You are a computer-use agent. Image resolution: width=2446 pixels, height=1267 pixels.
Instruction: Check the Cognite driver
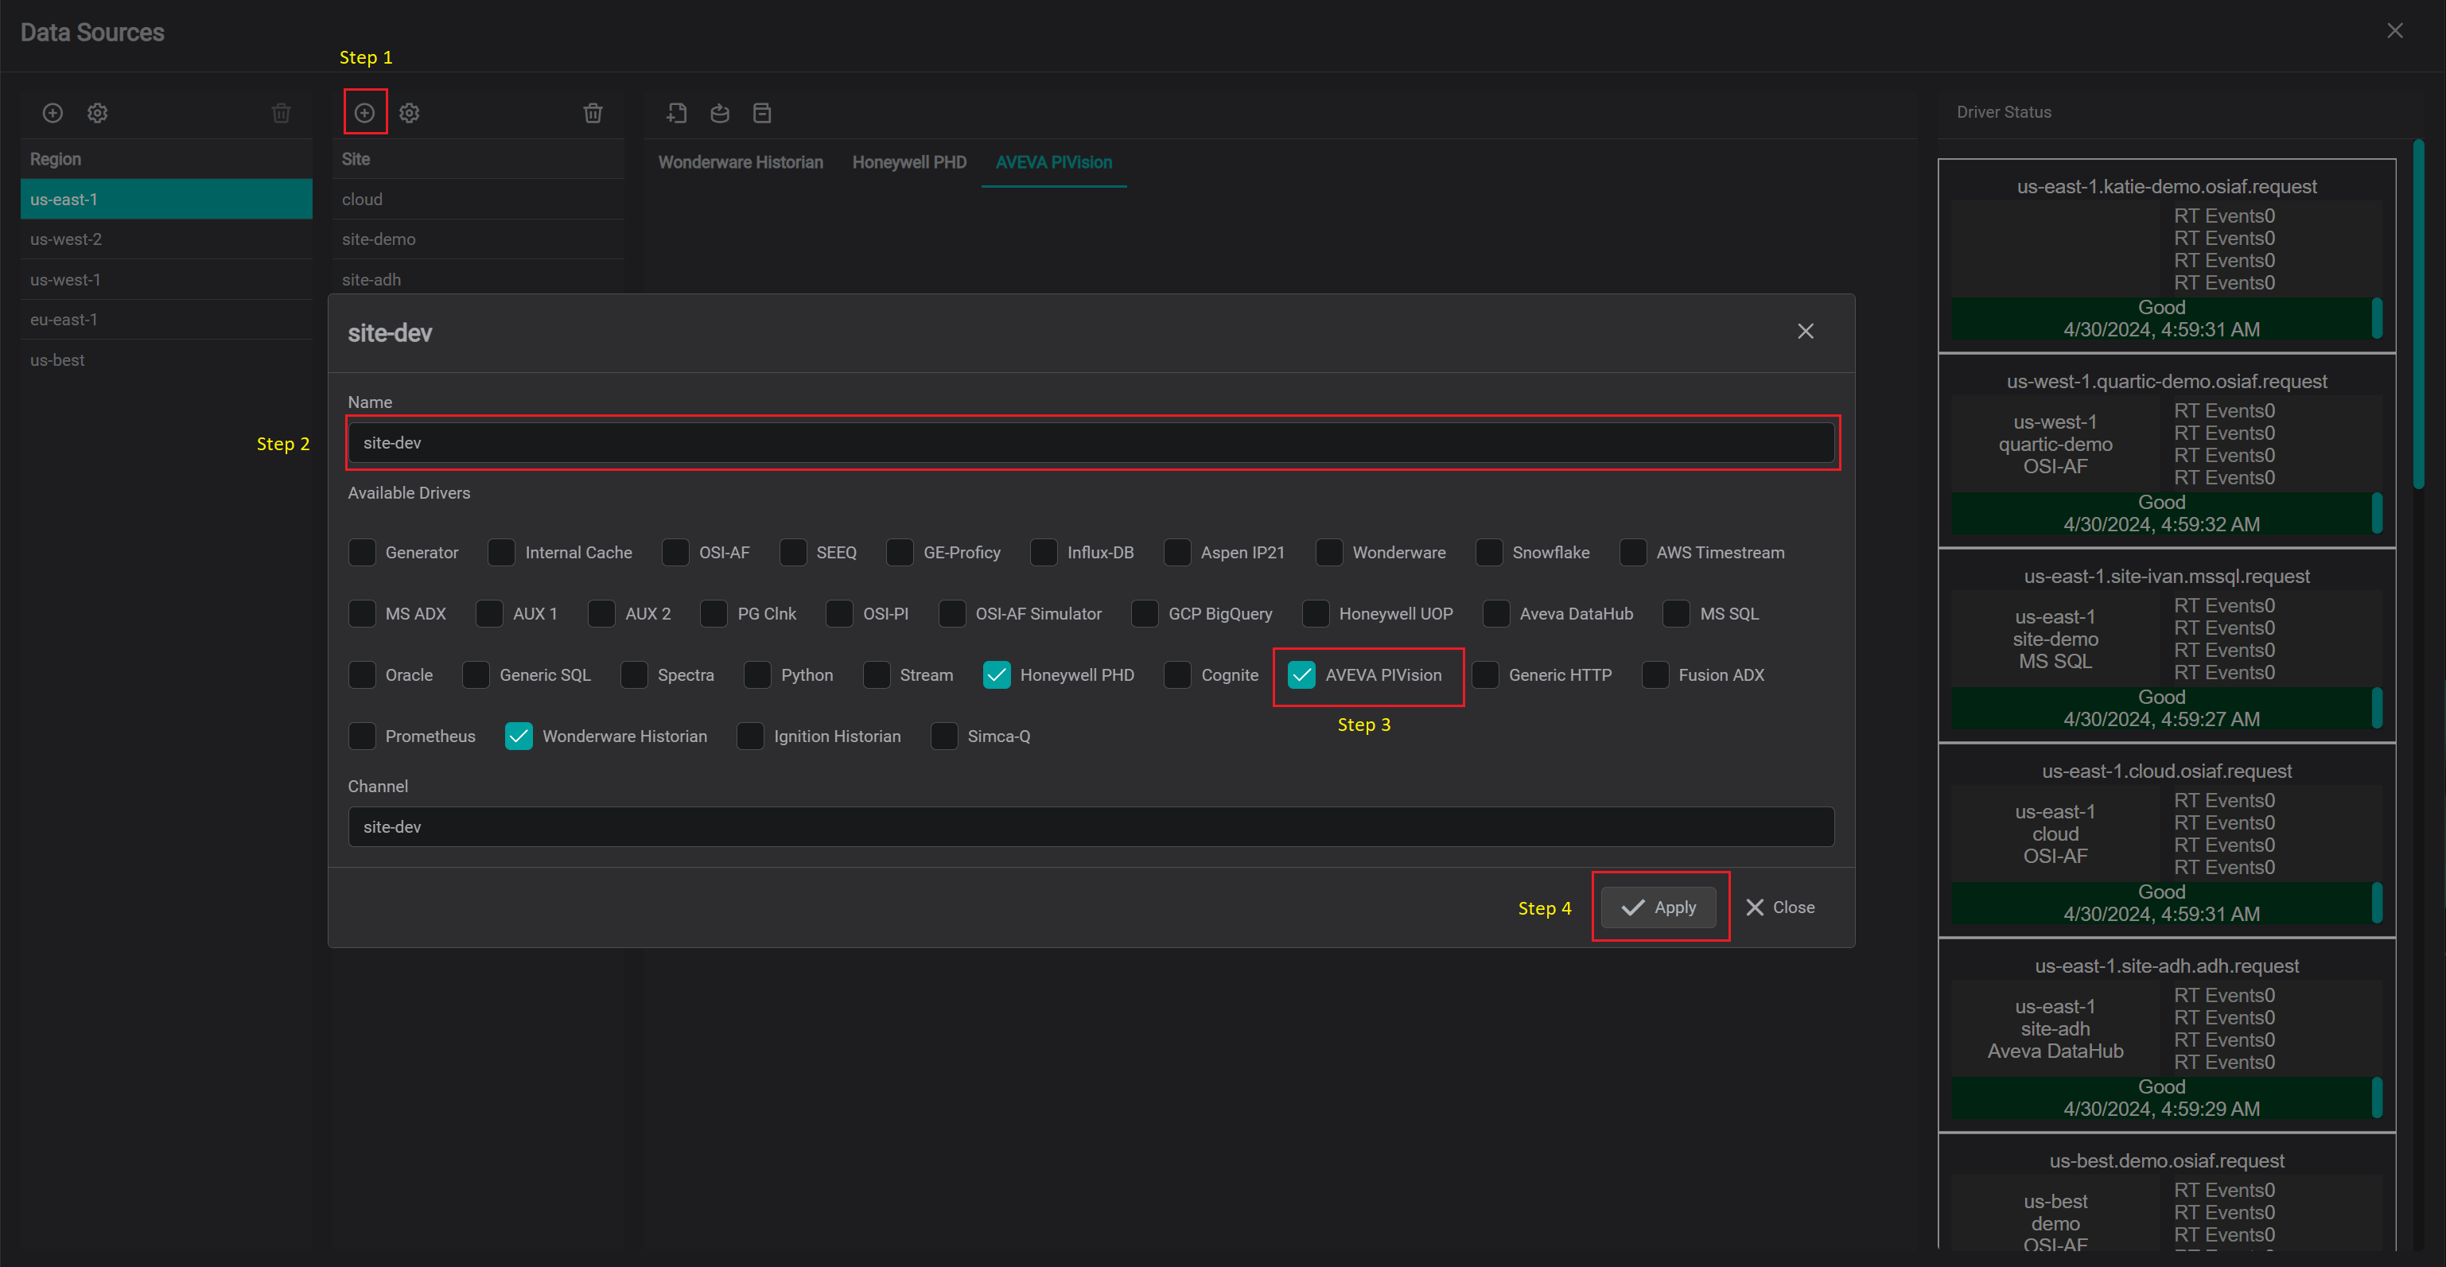(x=1177, y=675)
